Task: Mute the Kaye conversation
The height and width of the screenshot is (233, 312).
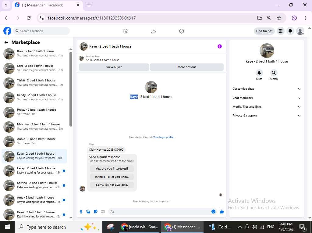Action: tap(259, 73)
